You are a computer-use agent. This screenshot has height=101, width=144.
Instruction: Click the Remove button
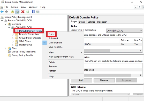click(x=104, y=80)
